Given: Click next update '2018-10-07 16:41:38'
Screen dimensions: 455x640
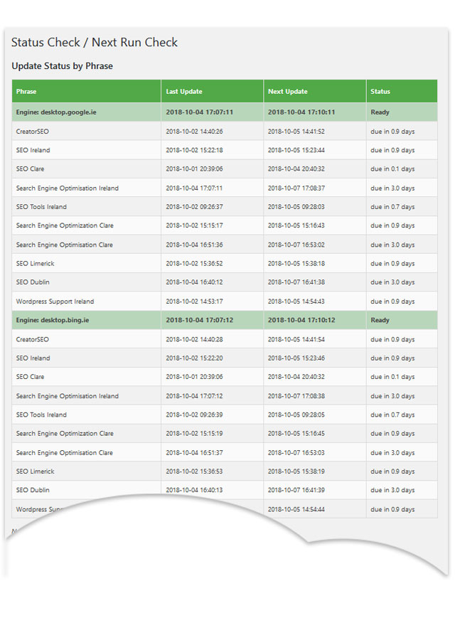Looking at the screenshot, I should (296, 282).
